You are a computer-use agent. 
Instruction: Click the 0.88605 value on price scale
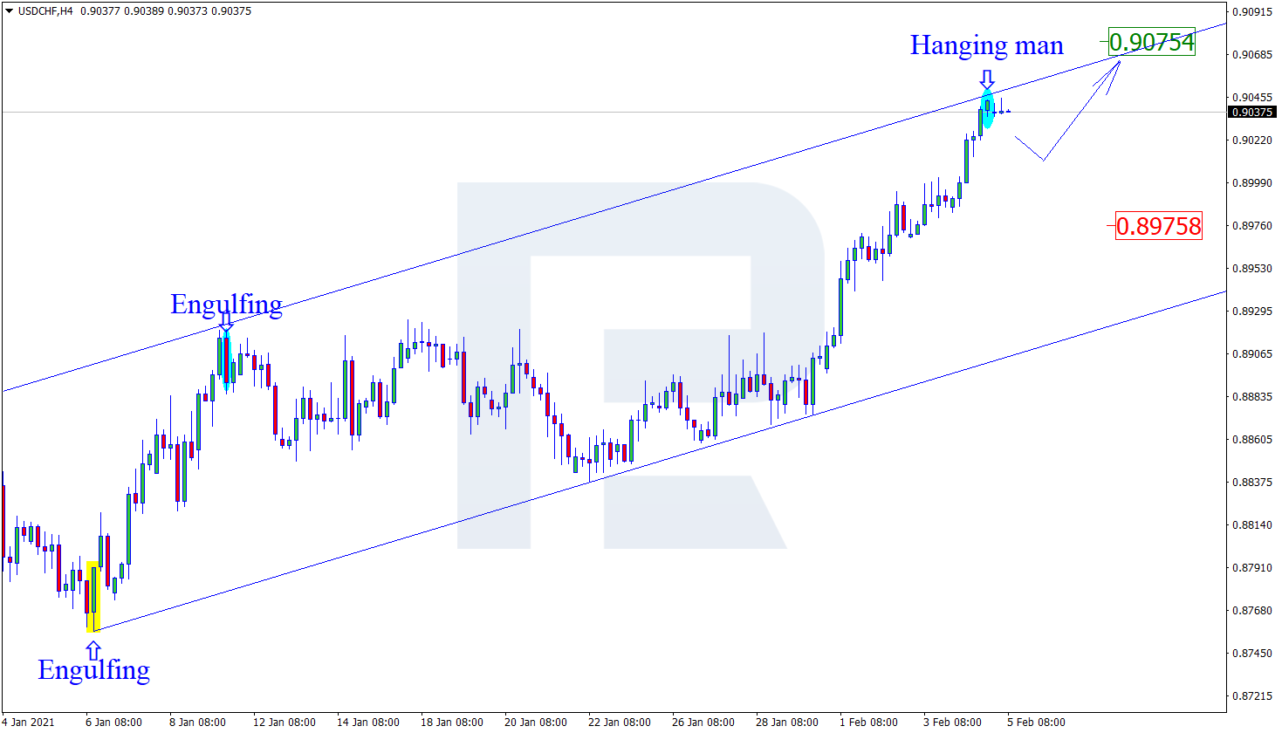click(x=1252, y=440)
